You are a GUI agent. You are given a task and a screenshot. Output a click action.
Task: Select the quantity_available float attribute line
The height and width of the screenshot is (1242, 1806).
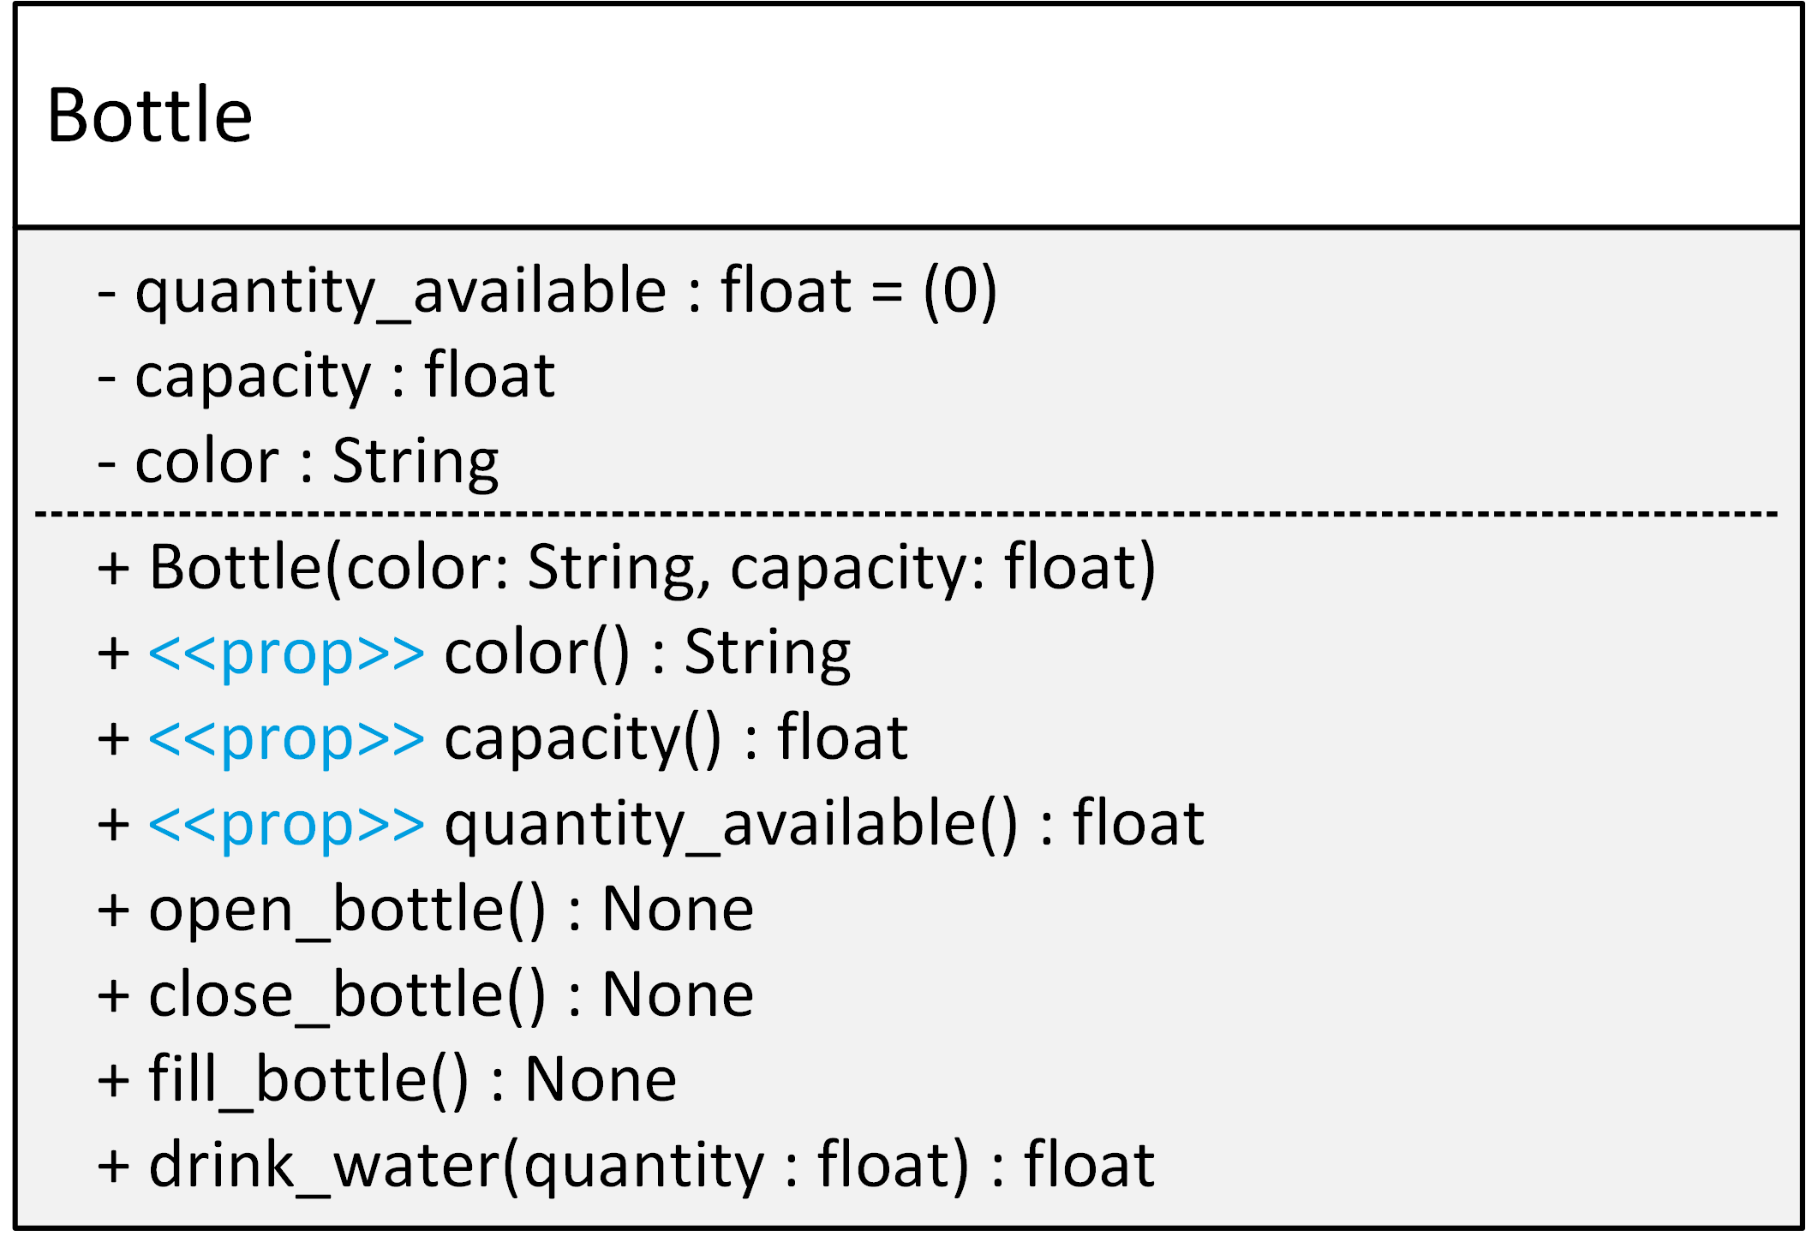coord(547,293)
